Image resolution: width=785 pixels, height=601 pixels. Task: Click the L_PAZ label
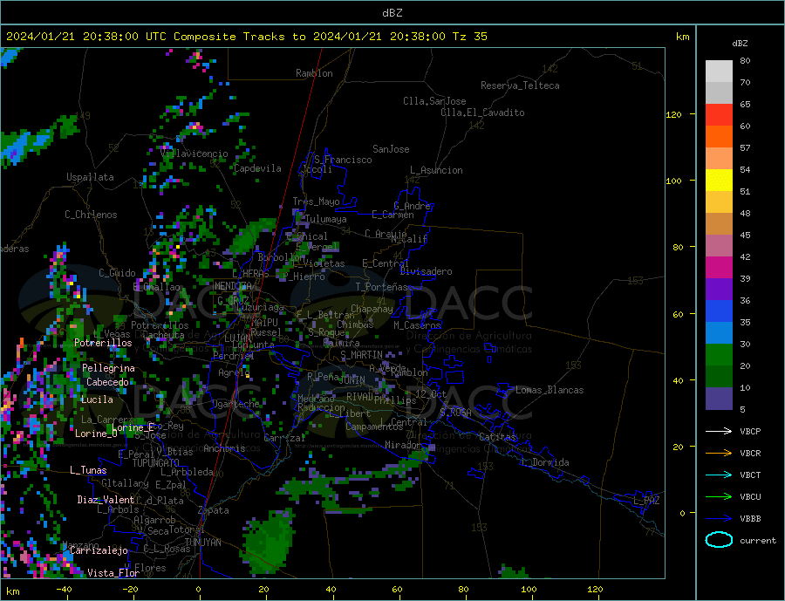point(647,501)
